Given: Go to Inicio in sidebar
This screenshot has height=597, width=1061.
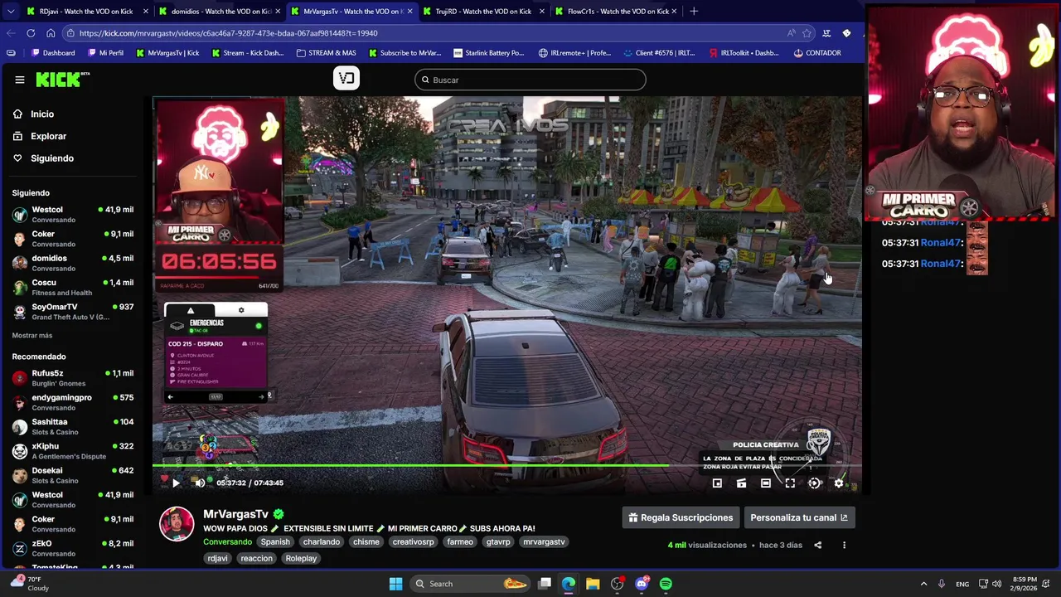Looking at the screenshot, I should click(41, 114).
